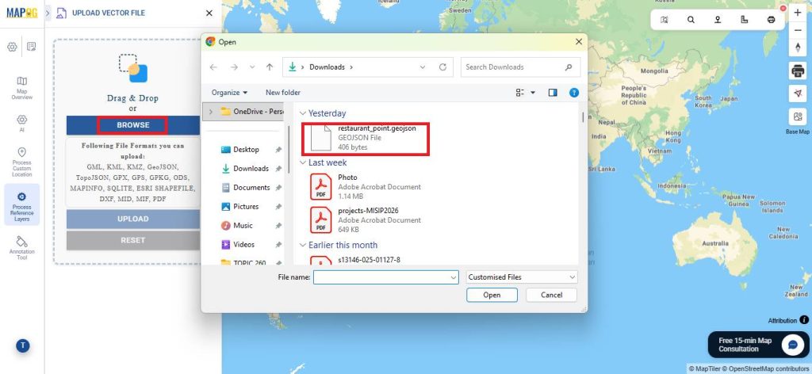
Task: Collapse the Earlier this month group
Action: 303,245
